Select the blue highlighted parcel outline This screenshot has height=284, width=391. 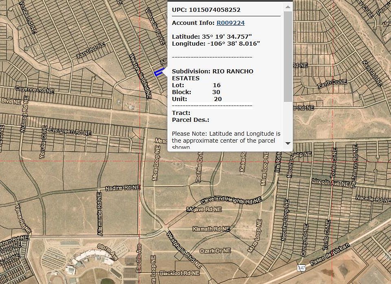pos(159,72)
